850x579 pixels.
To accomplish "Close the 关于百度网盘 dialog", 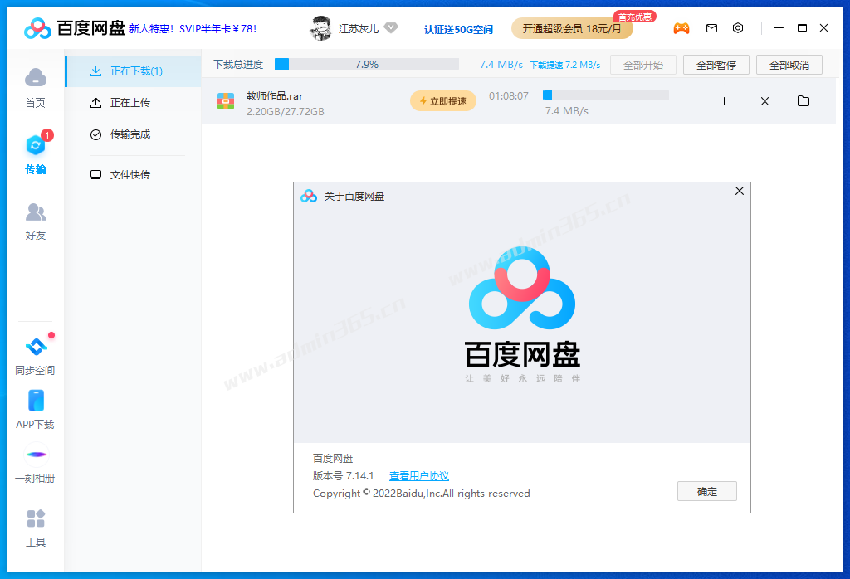I will pos(740,191).
